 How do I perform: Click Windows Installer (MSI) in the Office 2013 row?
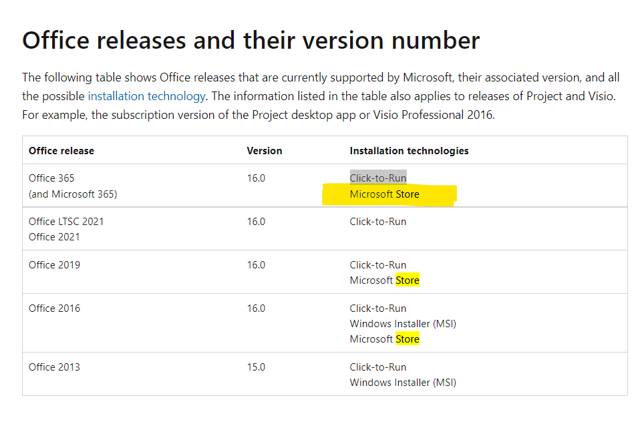pos(403,383)
